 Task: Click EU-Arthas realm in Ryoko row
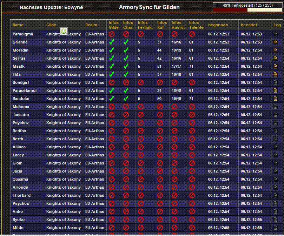(x=95, y=220)
